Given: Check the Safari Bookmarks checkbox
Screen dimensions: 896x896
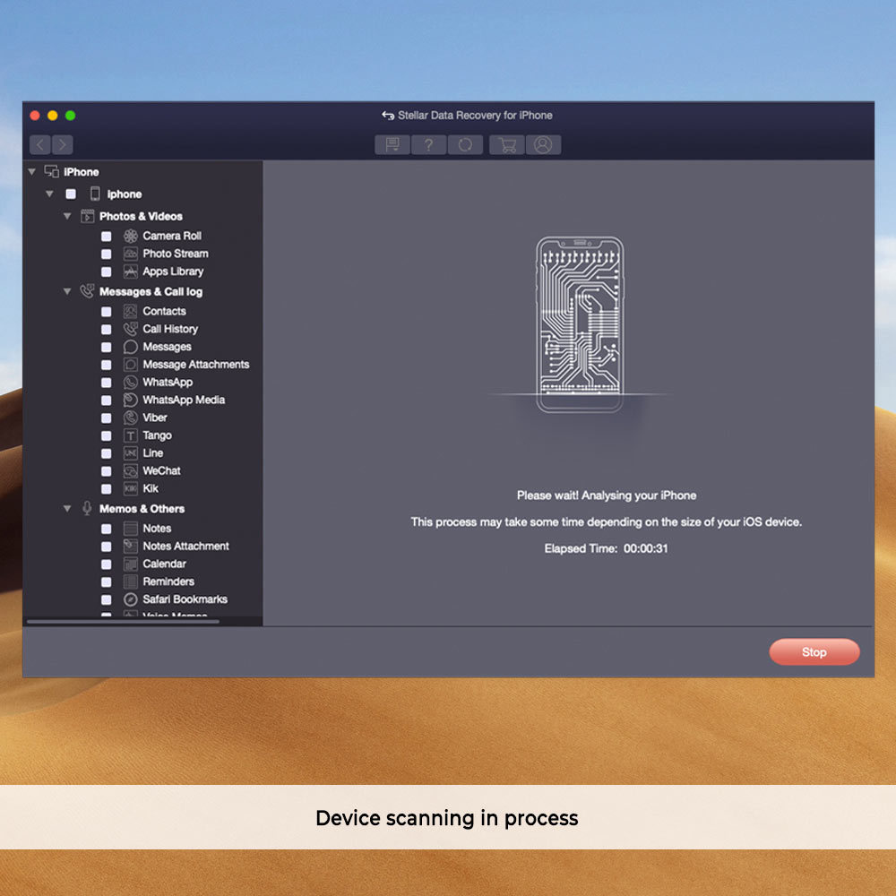Looking at the screenshot, I should click(107, 599).
